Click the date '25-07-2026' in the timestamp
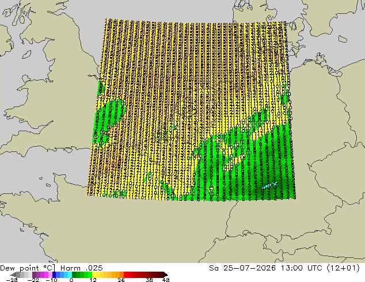The width and height of the screenshot is (365, 282). (249, 268)
